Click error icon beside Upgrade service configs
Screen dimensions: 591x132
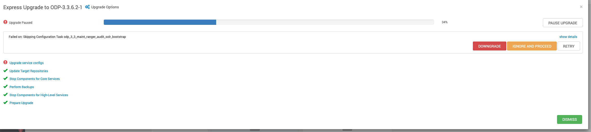5,62
